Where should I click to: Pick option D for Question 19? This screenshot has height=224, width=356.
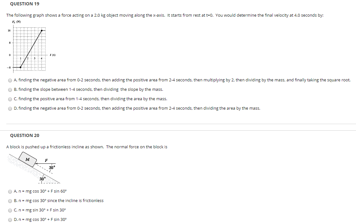tap(10, 109)
